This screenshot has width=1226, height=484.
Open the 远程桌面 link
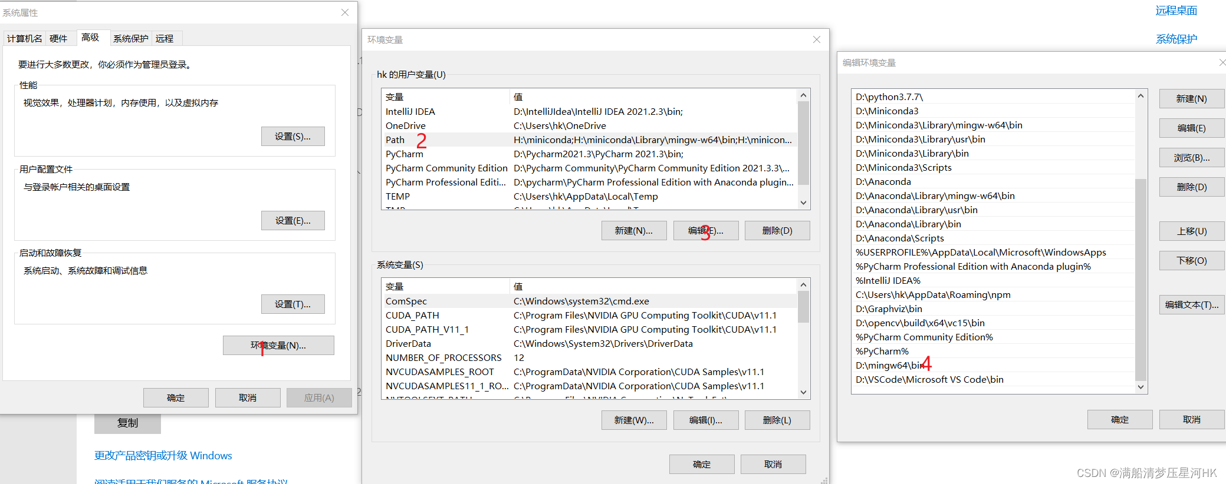[x=1176, y=11]
